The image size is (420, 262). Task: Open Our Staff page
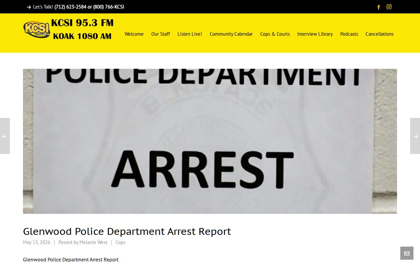(160, 34)
